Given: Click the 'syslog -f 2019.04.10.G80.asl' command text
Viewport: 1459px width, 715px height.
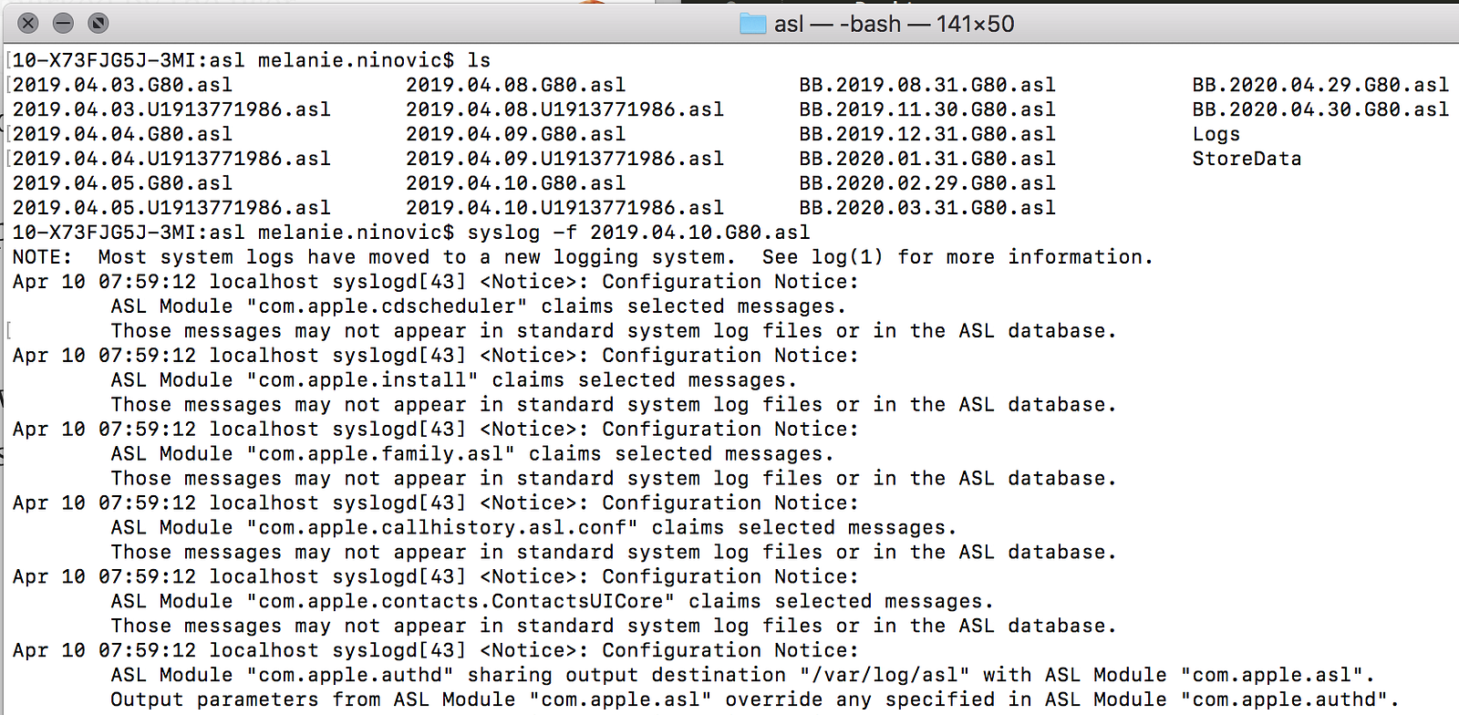Looking at the screenshot, I should pos(638,233).
